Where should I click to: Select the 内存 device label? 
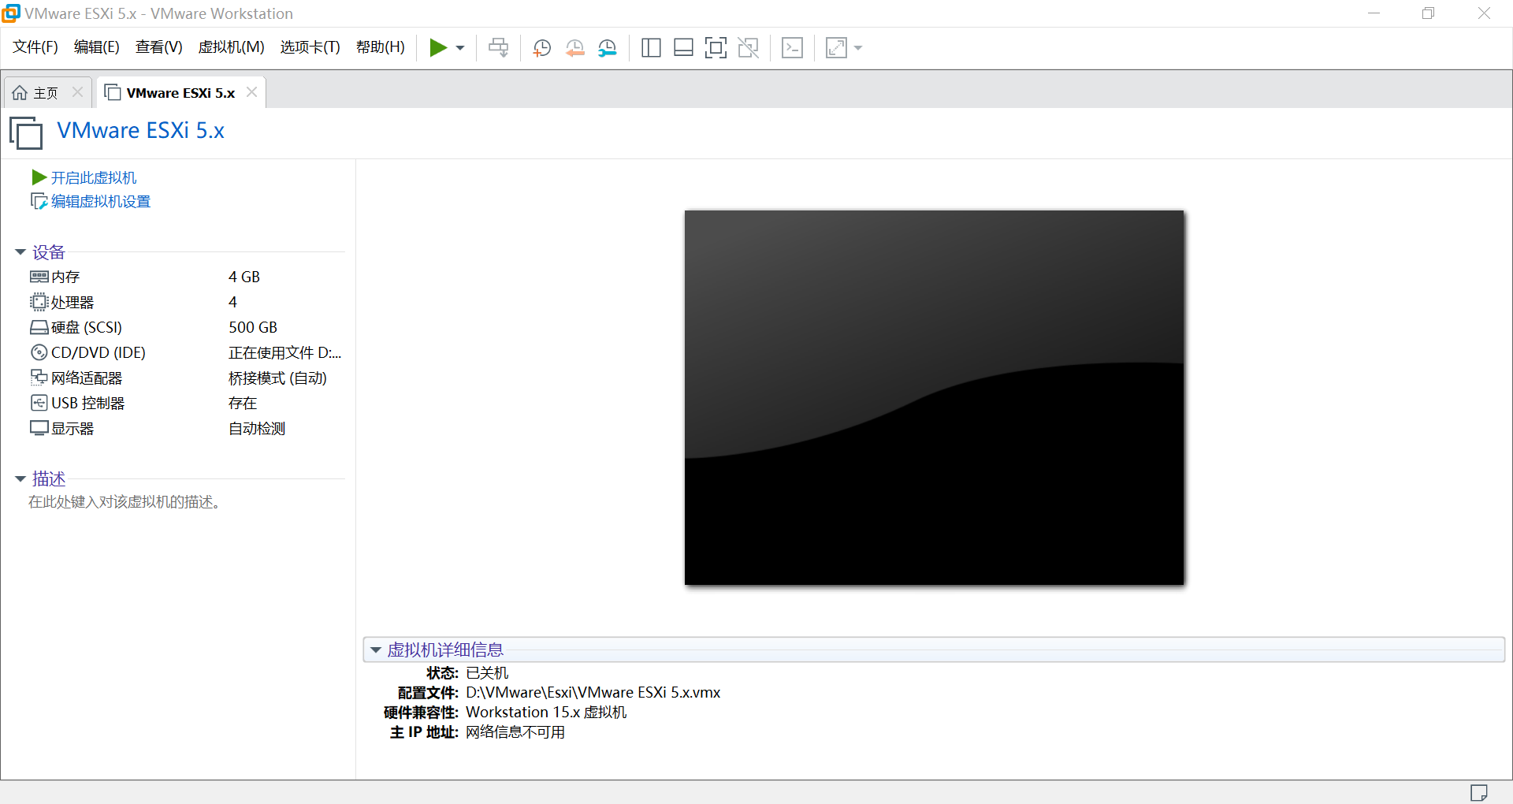tap(65, 277)
